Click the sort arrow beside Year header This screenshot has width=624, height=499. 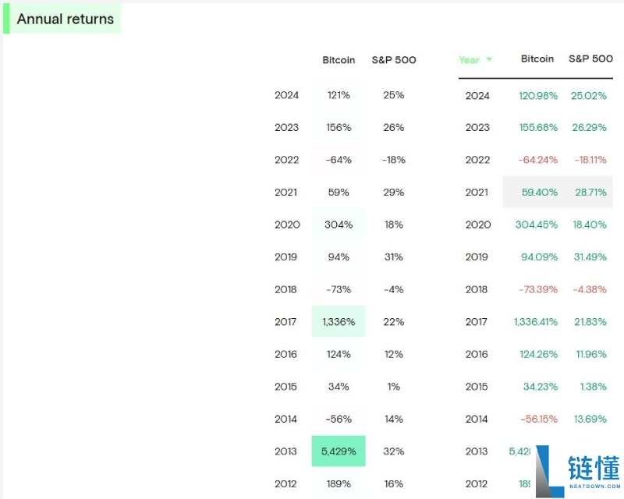click(x=489, y=60)
